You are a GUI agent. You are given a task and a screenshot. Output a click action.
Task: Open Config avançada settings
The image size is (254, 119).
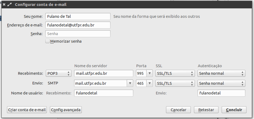click(66, 110)
